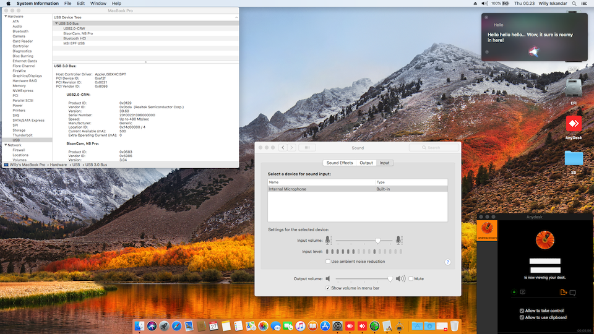Toggle Allow to use clipboard
Screen dimensions: 594x334
pyautogui.click(x=522, y=317)
